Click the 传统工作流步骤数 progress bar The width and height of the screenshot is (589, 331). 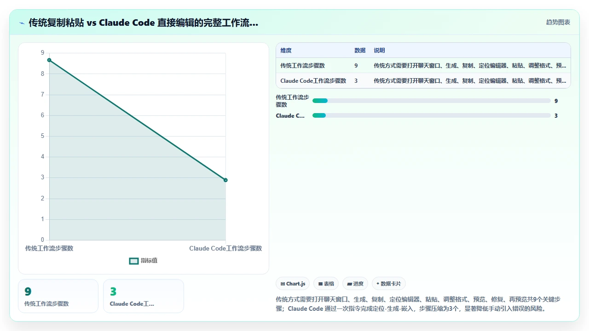[432, 101]
